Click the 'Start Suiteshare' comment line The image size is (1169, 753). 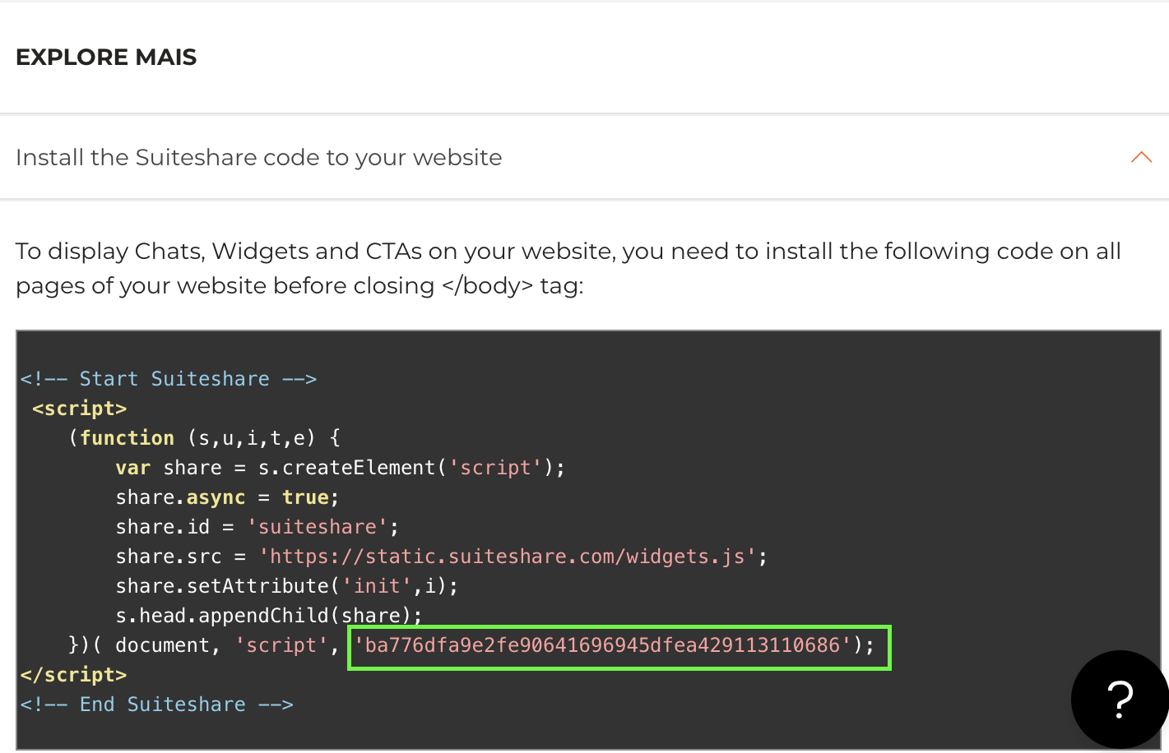click(169, 379)
